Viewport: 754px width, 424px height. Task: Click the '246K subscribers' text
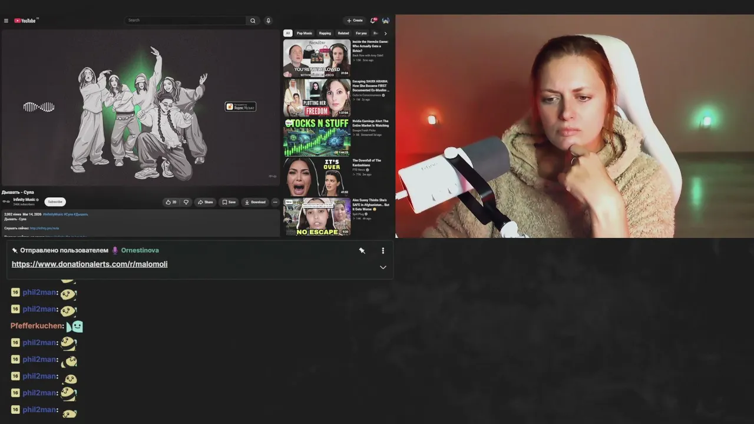[24, 204]
